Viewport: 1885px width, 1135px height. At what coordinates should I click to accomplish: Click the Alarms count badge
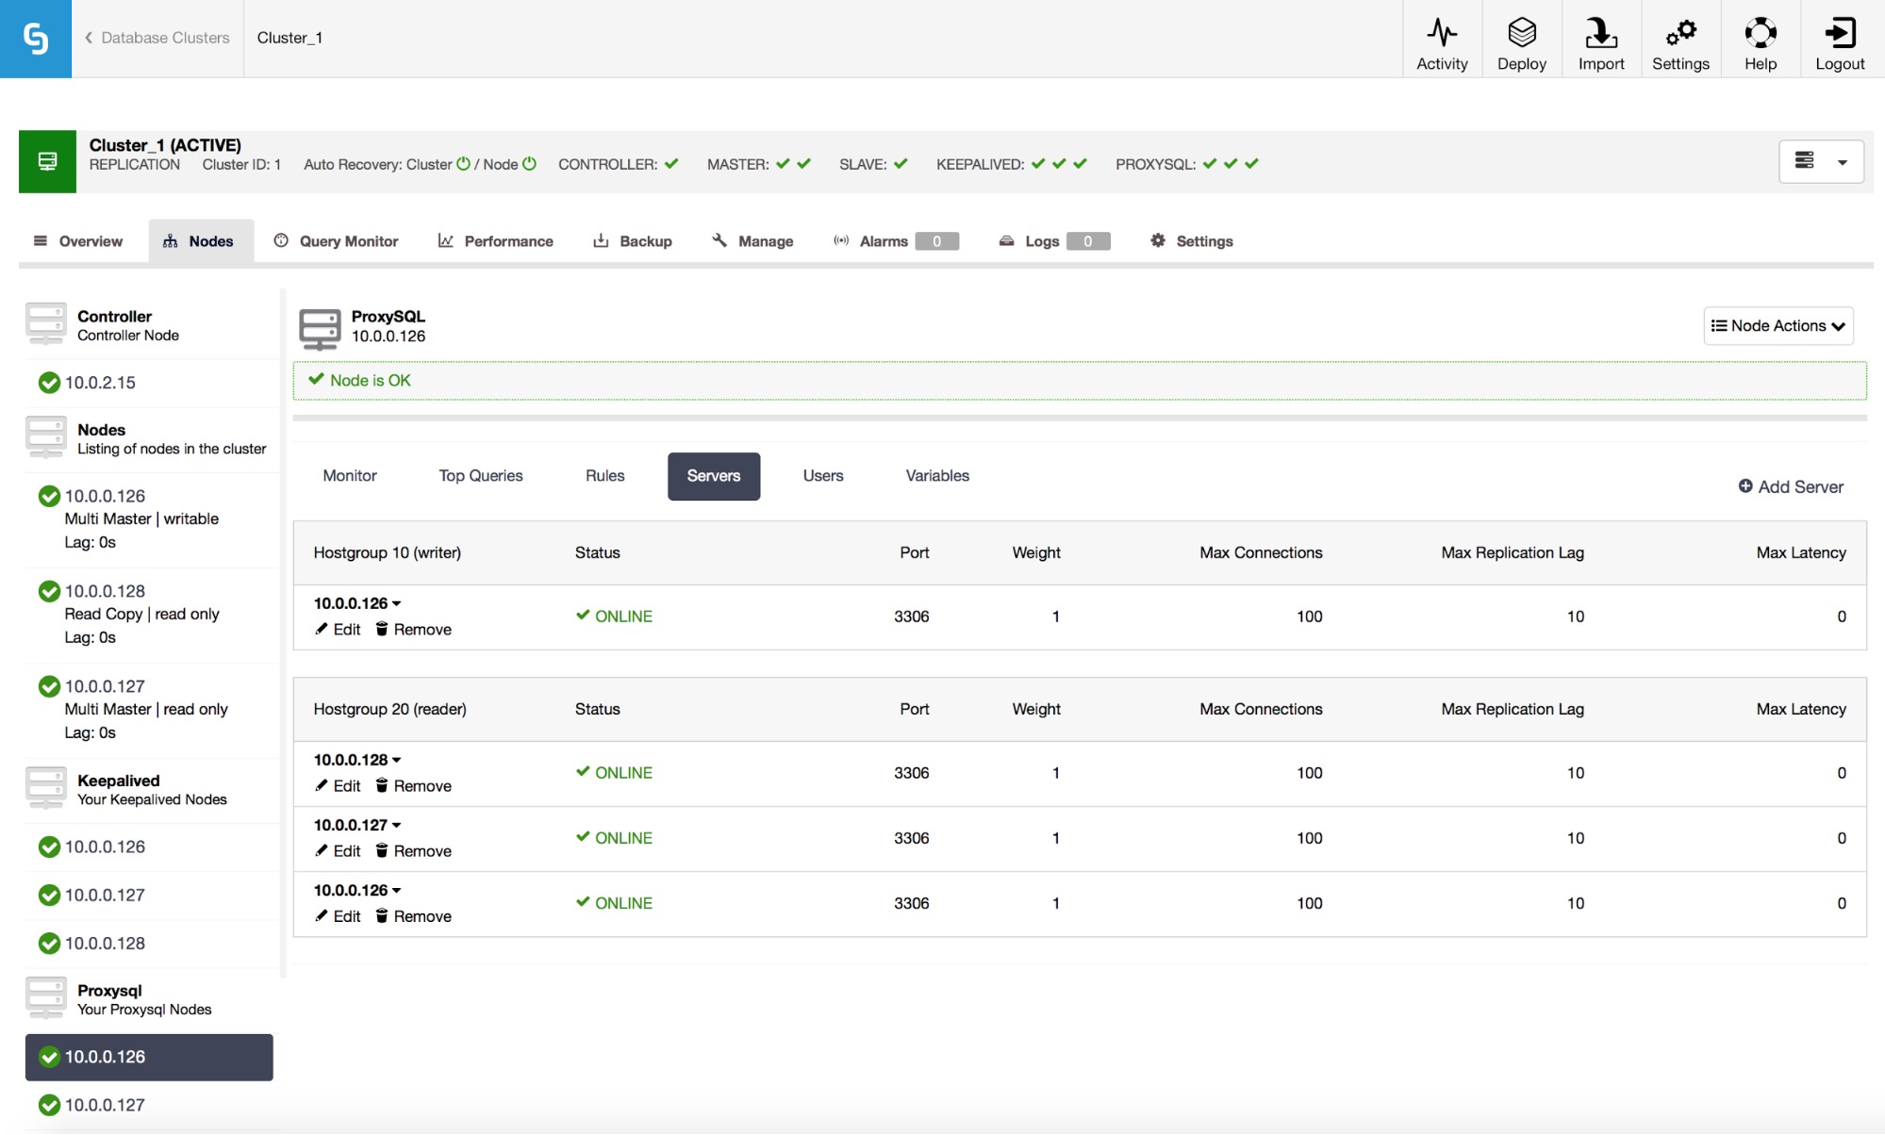(936, 241)
